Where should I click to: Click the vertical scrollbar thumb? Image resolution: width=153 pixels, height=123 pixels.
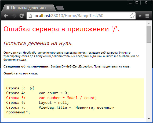[149, 34]
